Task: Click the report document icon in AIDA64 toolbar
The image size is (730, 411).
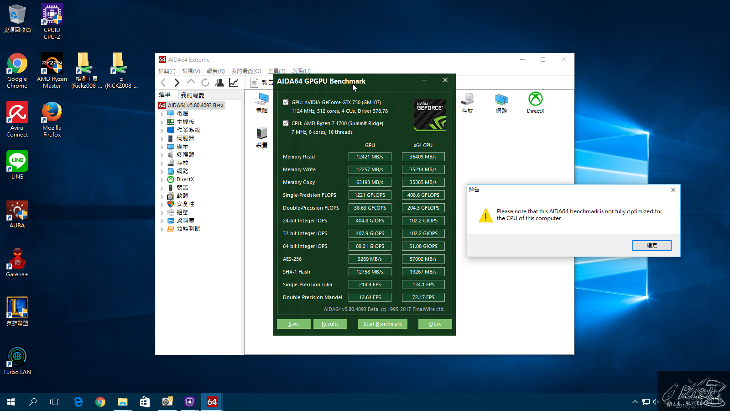Action: (255, 83)
